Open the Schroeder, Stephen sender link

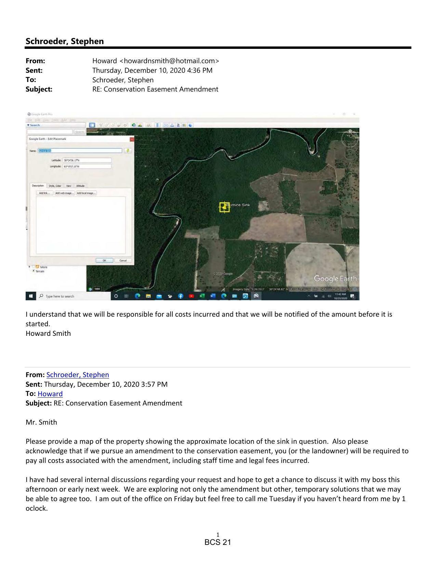78,375
